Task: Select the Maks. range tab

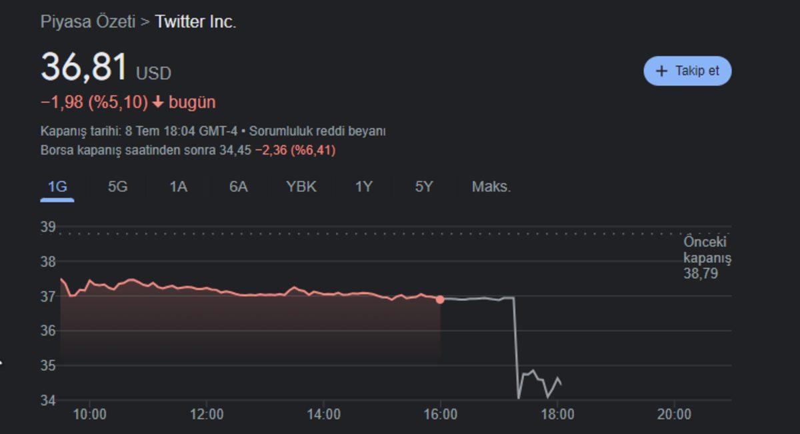Action: 491,187
